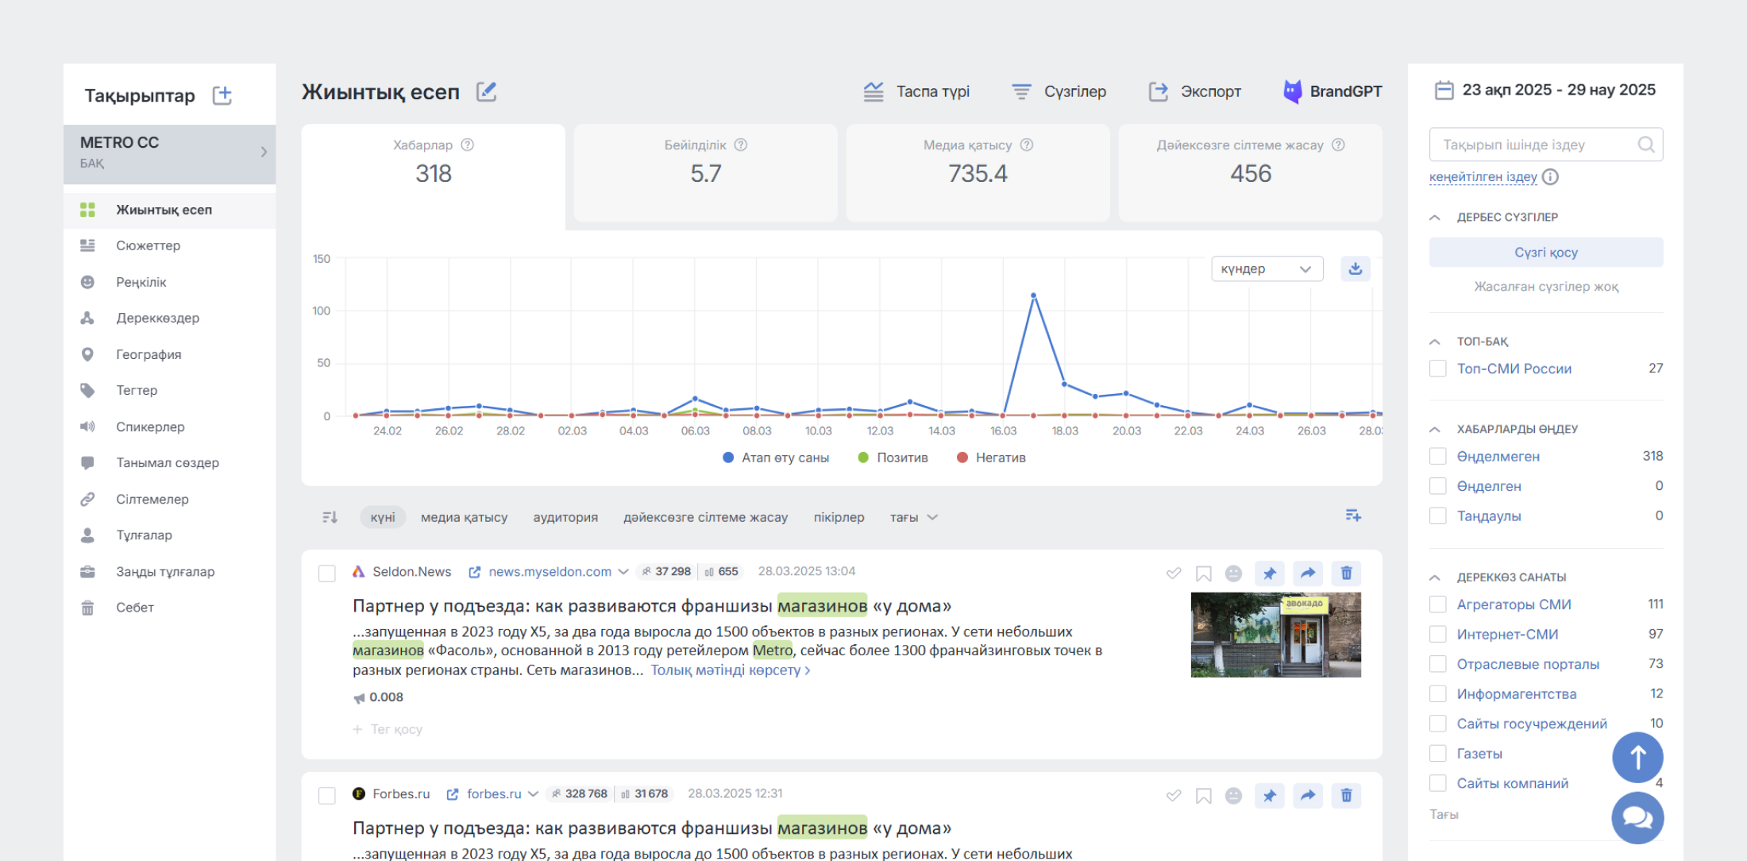Delete the Seldon.News post
The width and height of the screenshot is (1747, 861).
pos(1347,573)
